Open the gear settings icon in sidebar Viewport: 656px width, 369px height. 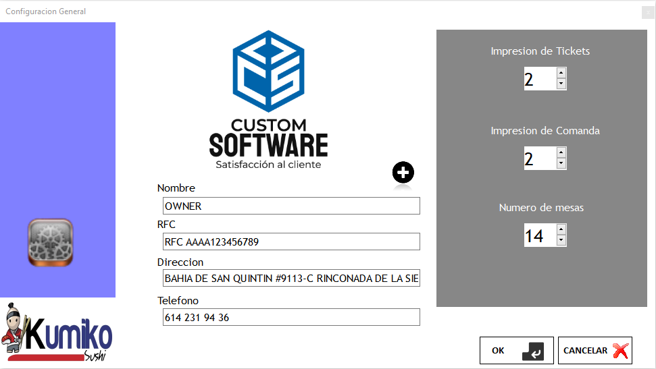[51, 242]
